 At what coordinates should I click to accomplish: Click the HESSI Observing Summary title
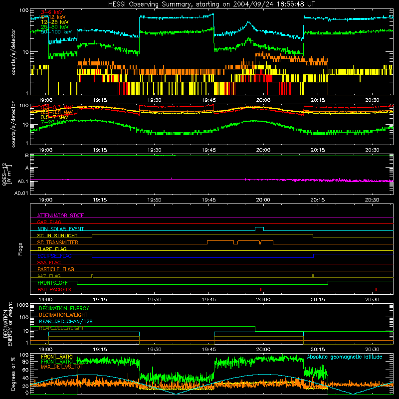[x=211, y=4]
